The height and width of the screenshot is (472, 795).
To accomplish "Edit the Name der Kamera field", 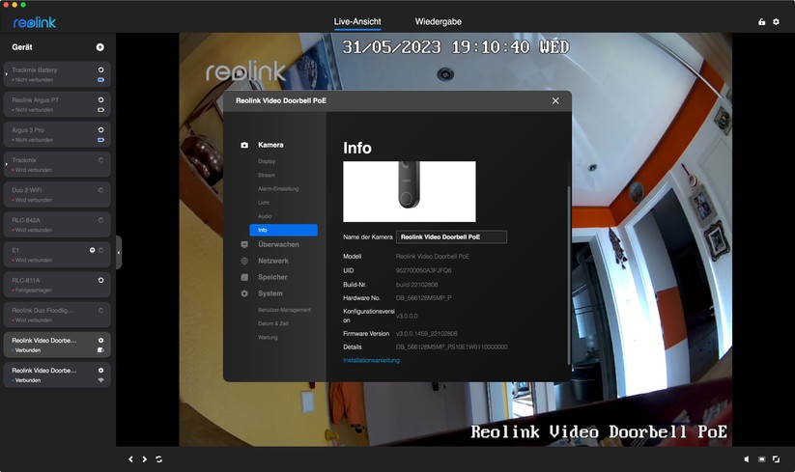I will pos(451,237).
